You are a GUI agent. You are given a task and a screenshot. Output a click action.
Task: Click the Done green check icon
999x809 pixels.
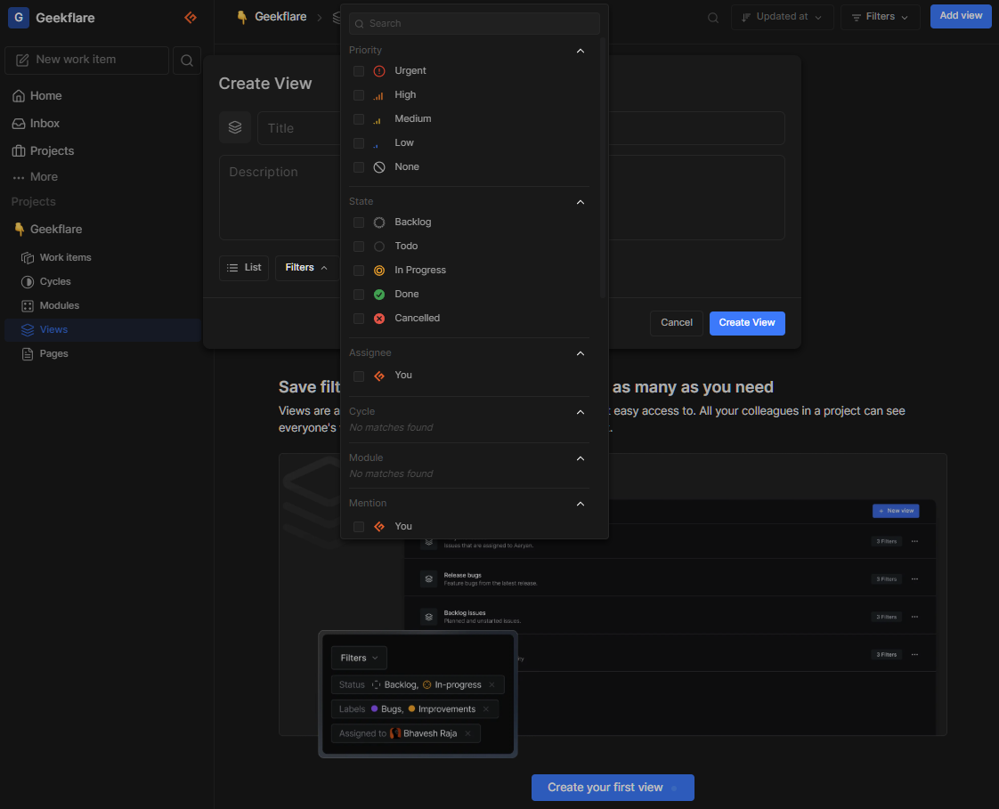click(379, 295)
